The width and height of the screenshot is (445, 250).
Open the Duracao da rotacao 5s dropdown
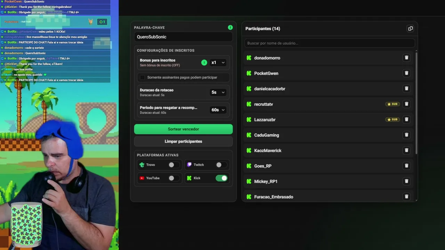click(x=218, y=92)
